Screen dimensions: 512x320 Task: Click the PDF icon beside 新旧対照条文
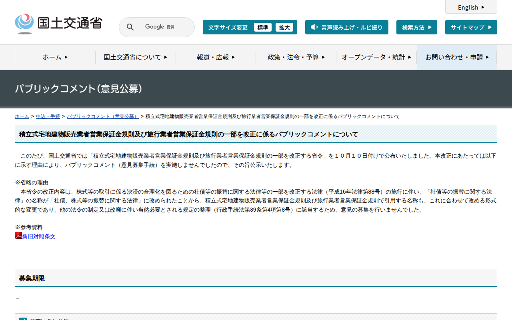tap(18, 236)
